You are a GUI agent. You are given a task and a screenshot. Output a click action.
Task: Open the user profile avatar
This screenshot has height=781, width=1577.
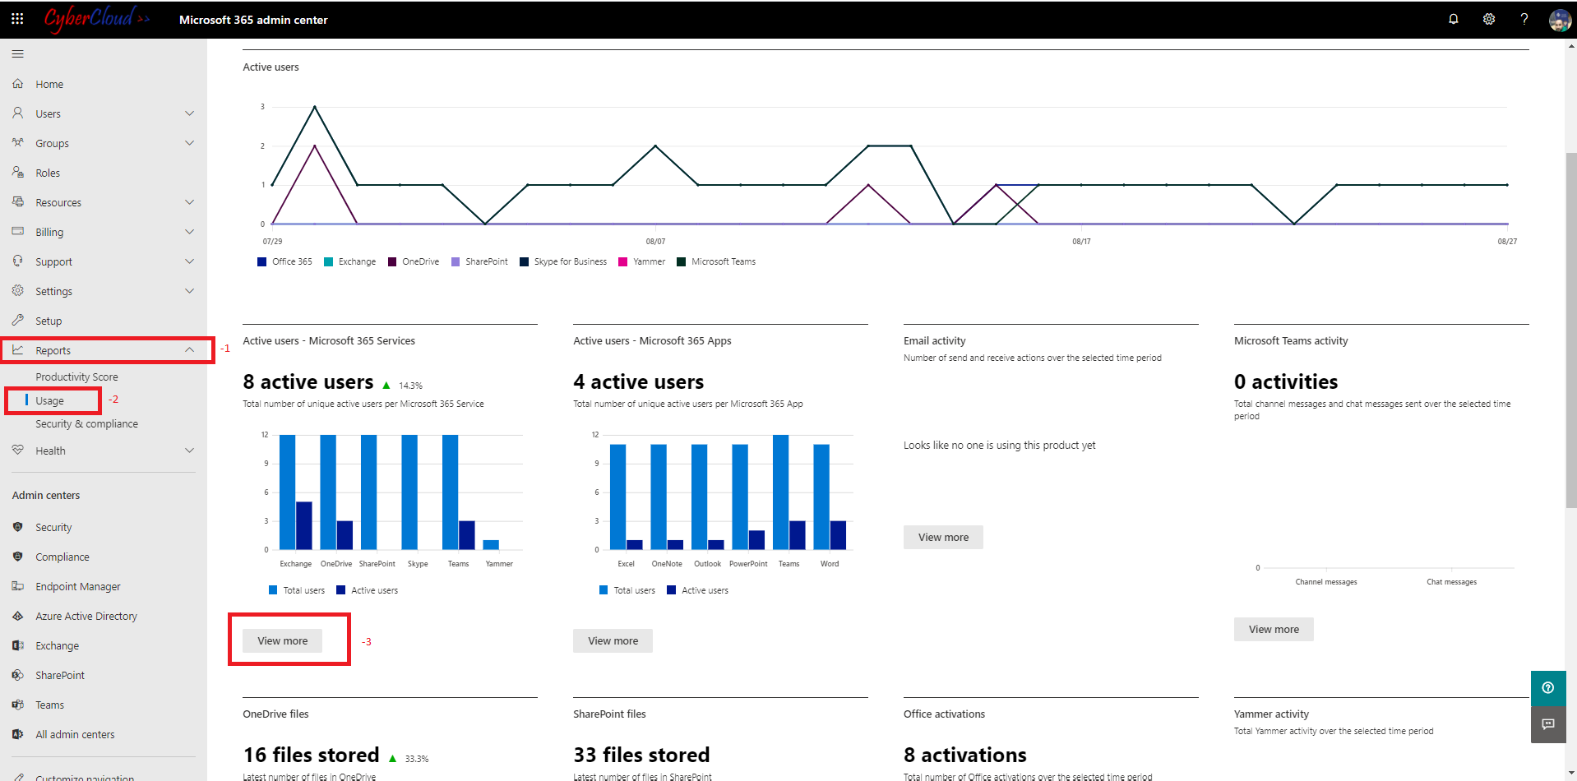tap(1560, 20)
